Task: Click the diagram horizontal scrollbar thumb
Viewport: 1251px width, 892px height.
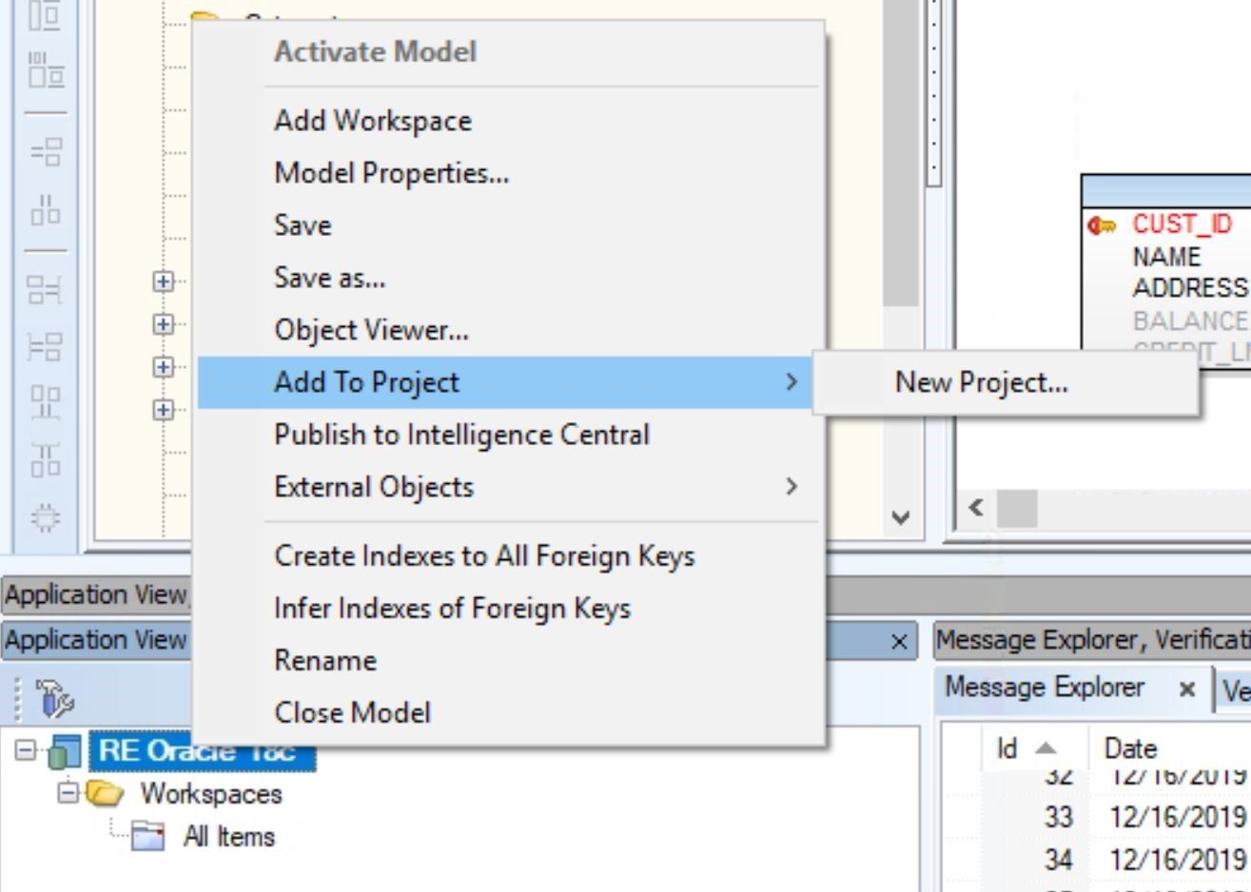Action: [x=1016, y=507]
